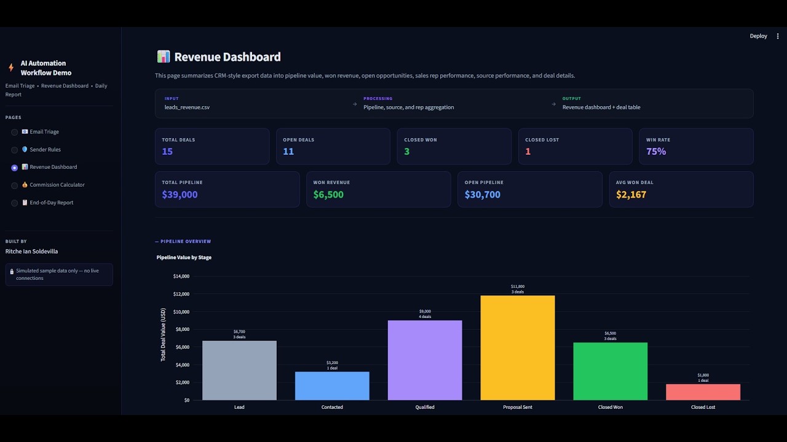Click the Pipeline Overview section label

click(183, 242)
